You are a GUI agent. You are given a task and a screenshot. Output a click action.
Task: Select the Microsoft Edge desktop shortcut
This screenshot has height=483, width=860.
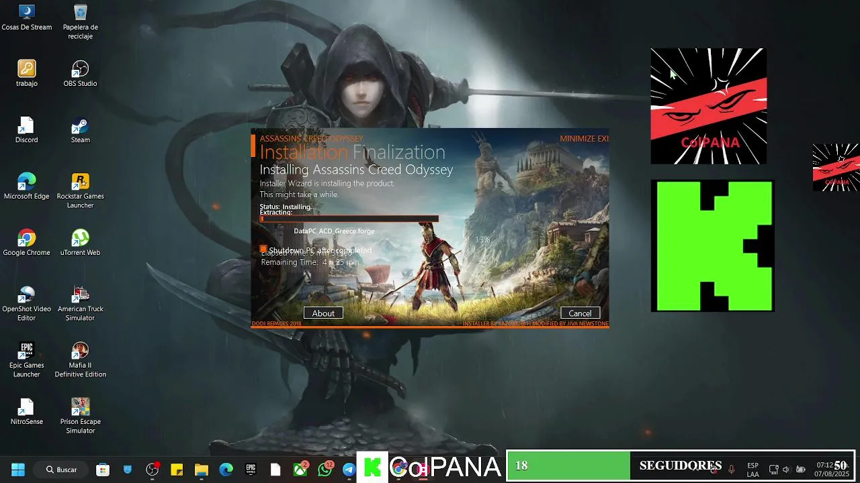click(x=27, y=186)
